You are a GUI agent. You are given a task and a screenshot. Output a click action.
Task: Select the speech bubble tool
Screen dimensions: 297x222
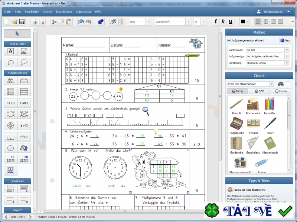[x=10, y=62]
